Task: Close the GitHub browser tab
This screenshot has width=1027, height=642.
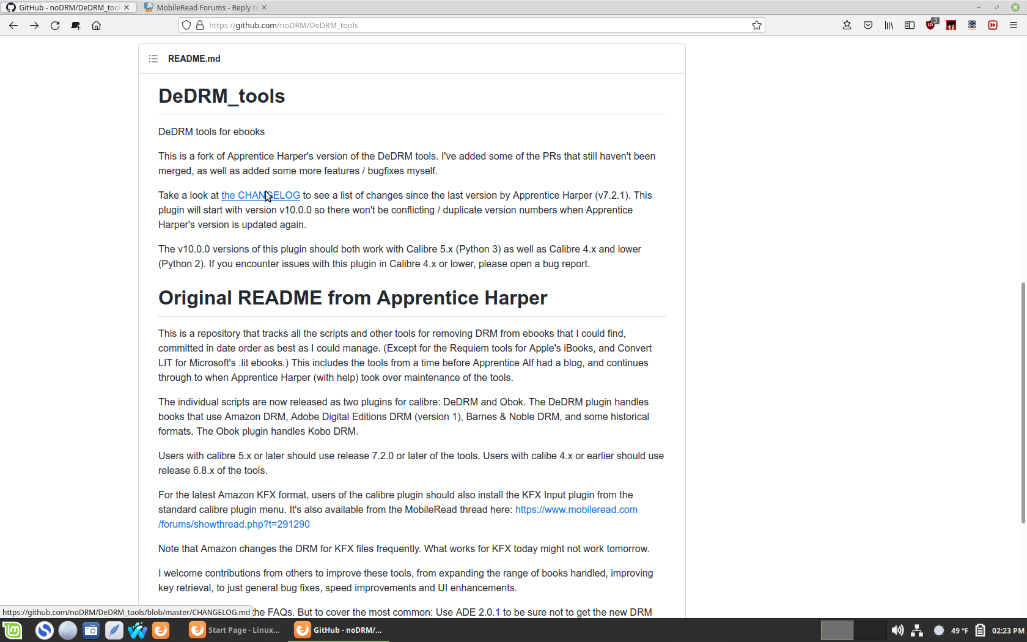Action: click(x=127, y=7)
